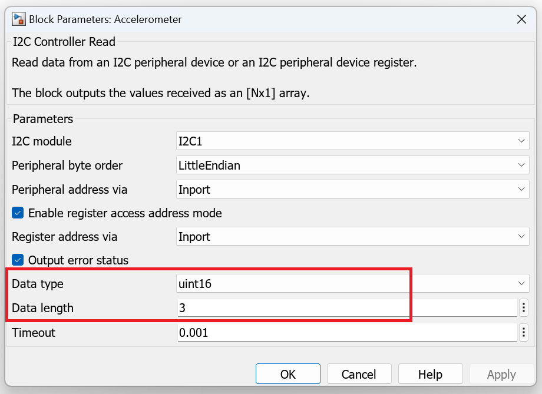
Task: Click the three-dot icon beside Timeout
Action: 523,332
